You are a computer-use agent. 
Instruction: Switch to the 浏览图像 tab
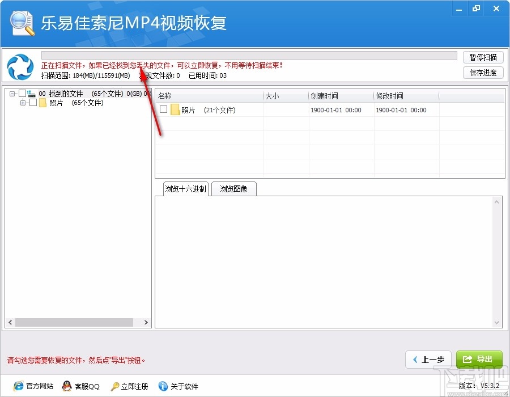tap(233, 189)
